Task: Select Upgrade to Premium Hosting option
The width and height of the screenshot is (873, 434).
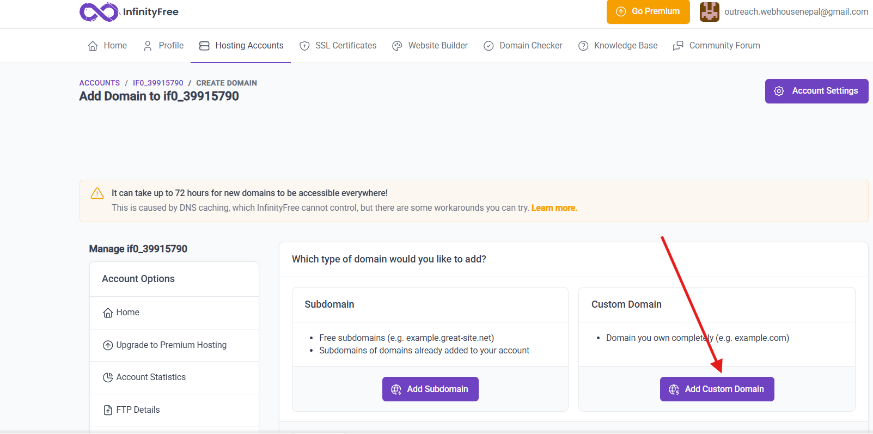Action: pos(174,345)
